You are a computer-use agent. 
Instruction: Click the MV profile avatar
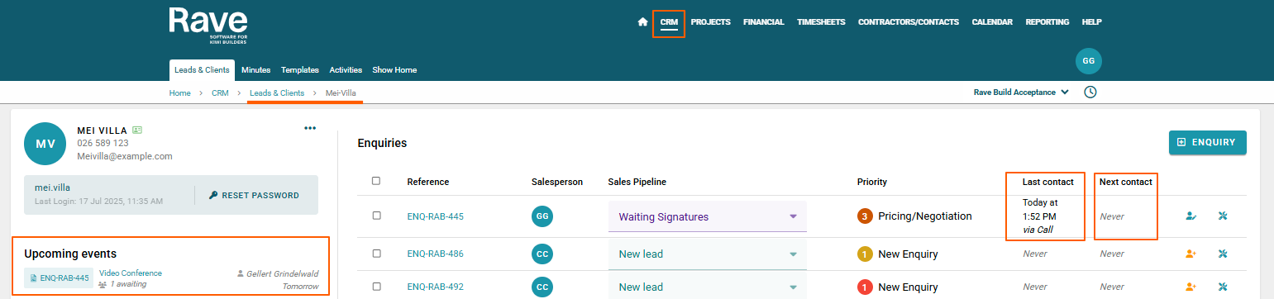[46, 144]
